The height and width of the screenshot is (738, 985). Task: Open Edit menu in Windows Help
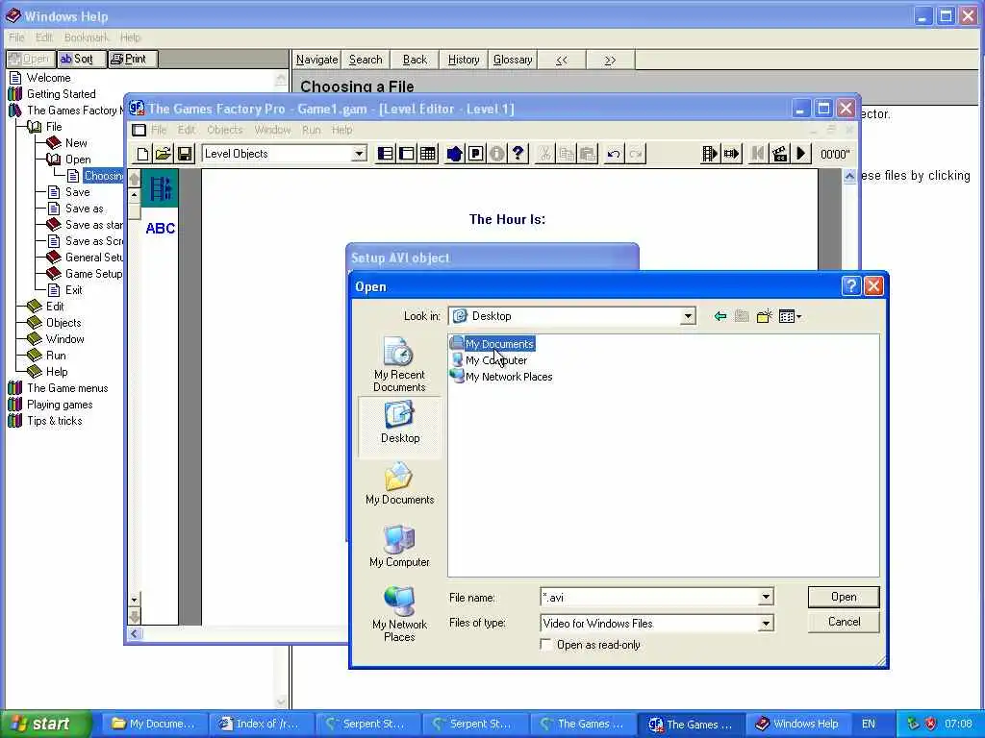tap(44, 37)
